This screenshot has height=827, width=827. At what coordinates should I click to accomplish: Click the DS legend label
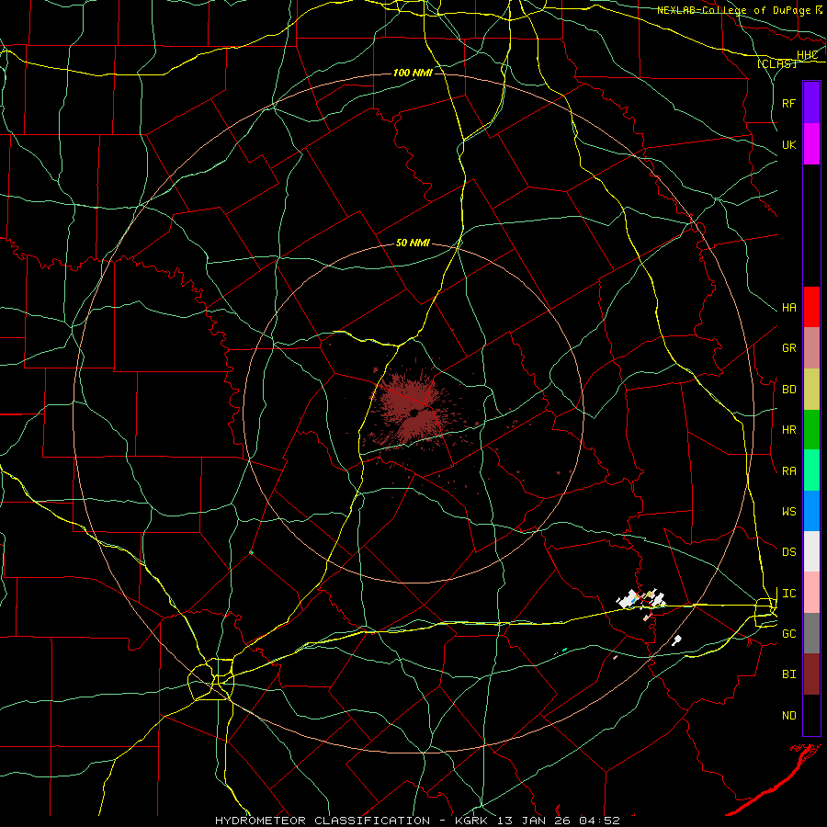[x=788, y=552]
